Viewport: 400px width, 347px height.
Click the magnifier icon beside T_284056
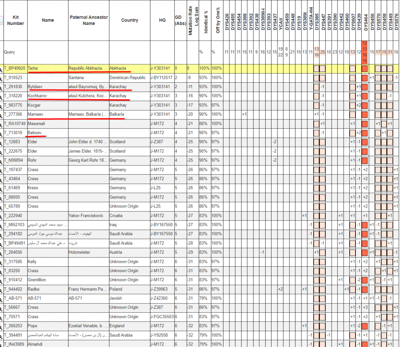[1, 253]
